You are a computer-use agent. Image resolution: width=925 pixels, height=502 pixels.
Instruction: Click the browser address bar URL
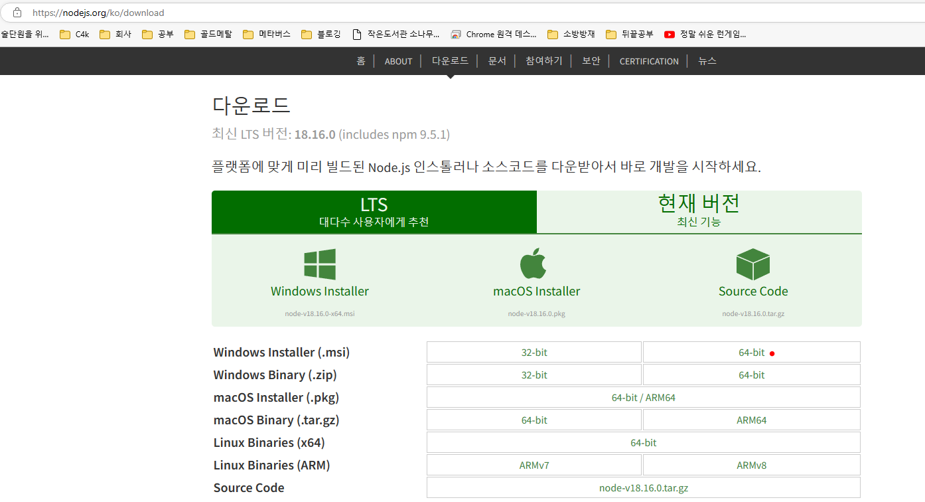(98, 13)
